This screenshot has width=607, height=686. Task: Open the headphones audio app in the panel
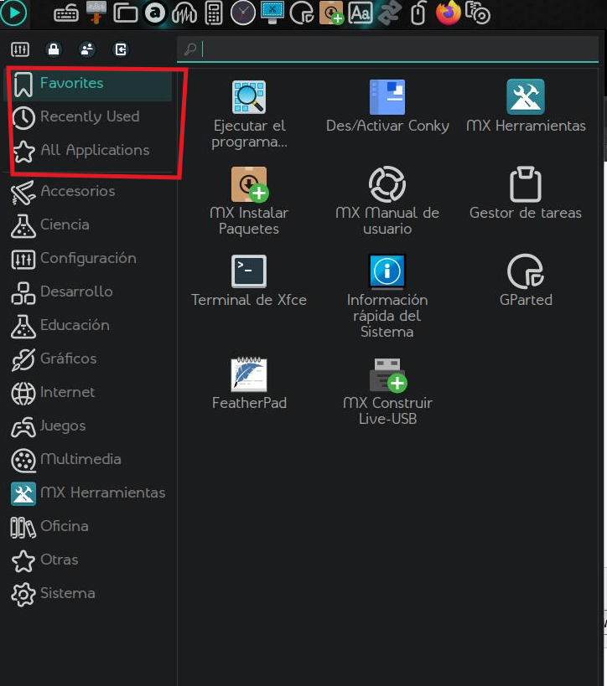tap(184, 13)
